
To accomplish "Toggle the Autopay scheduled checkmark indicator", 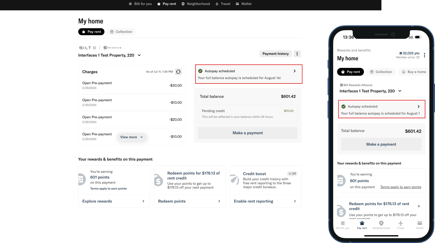I will pyautogui.click(x=201, y=71).
